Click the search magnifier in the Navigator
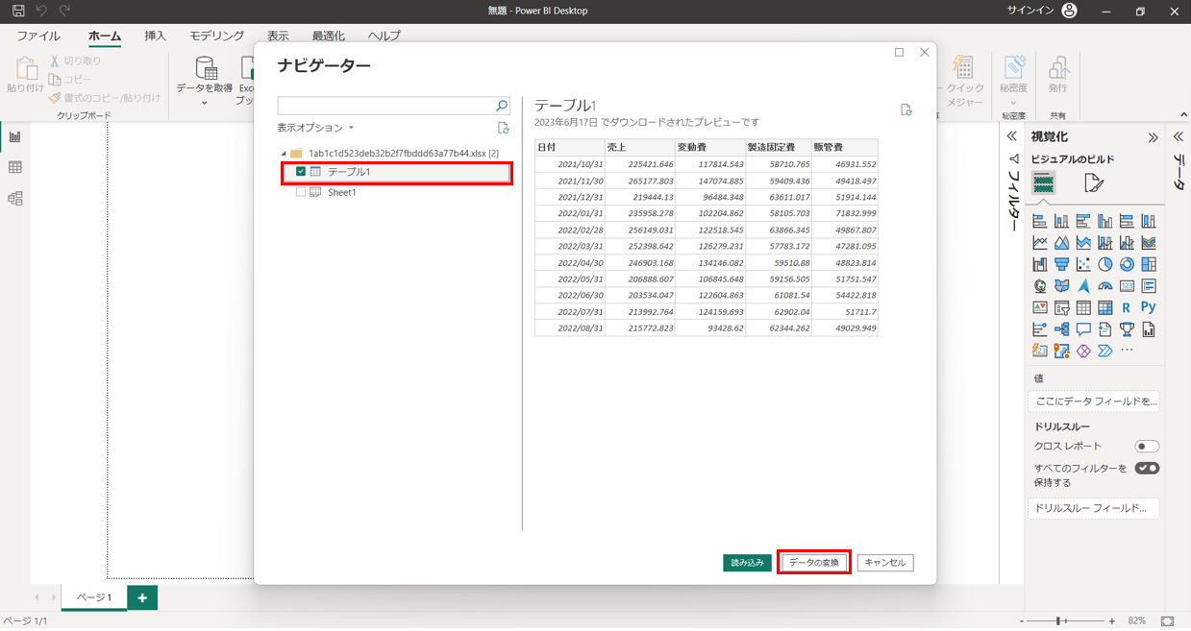The image size is (1191, 631). pos(502,106)
